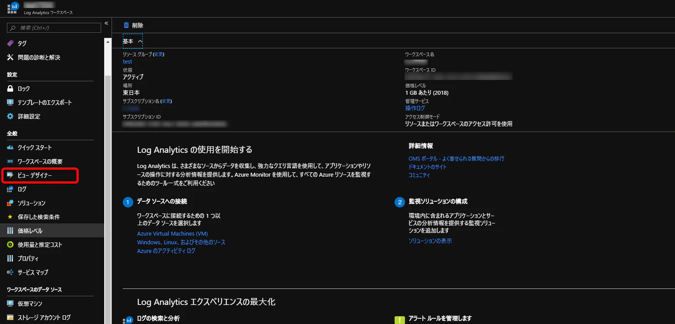
Task: Open コミュニティ link
Action: click(x=419, y=175)
